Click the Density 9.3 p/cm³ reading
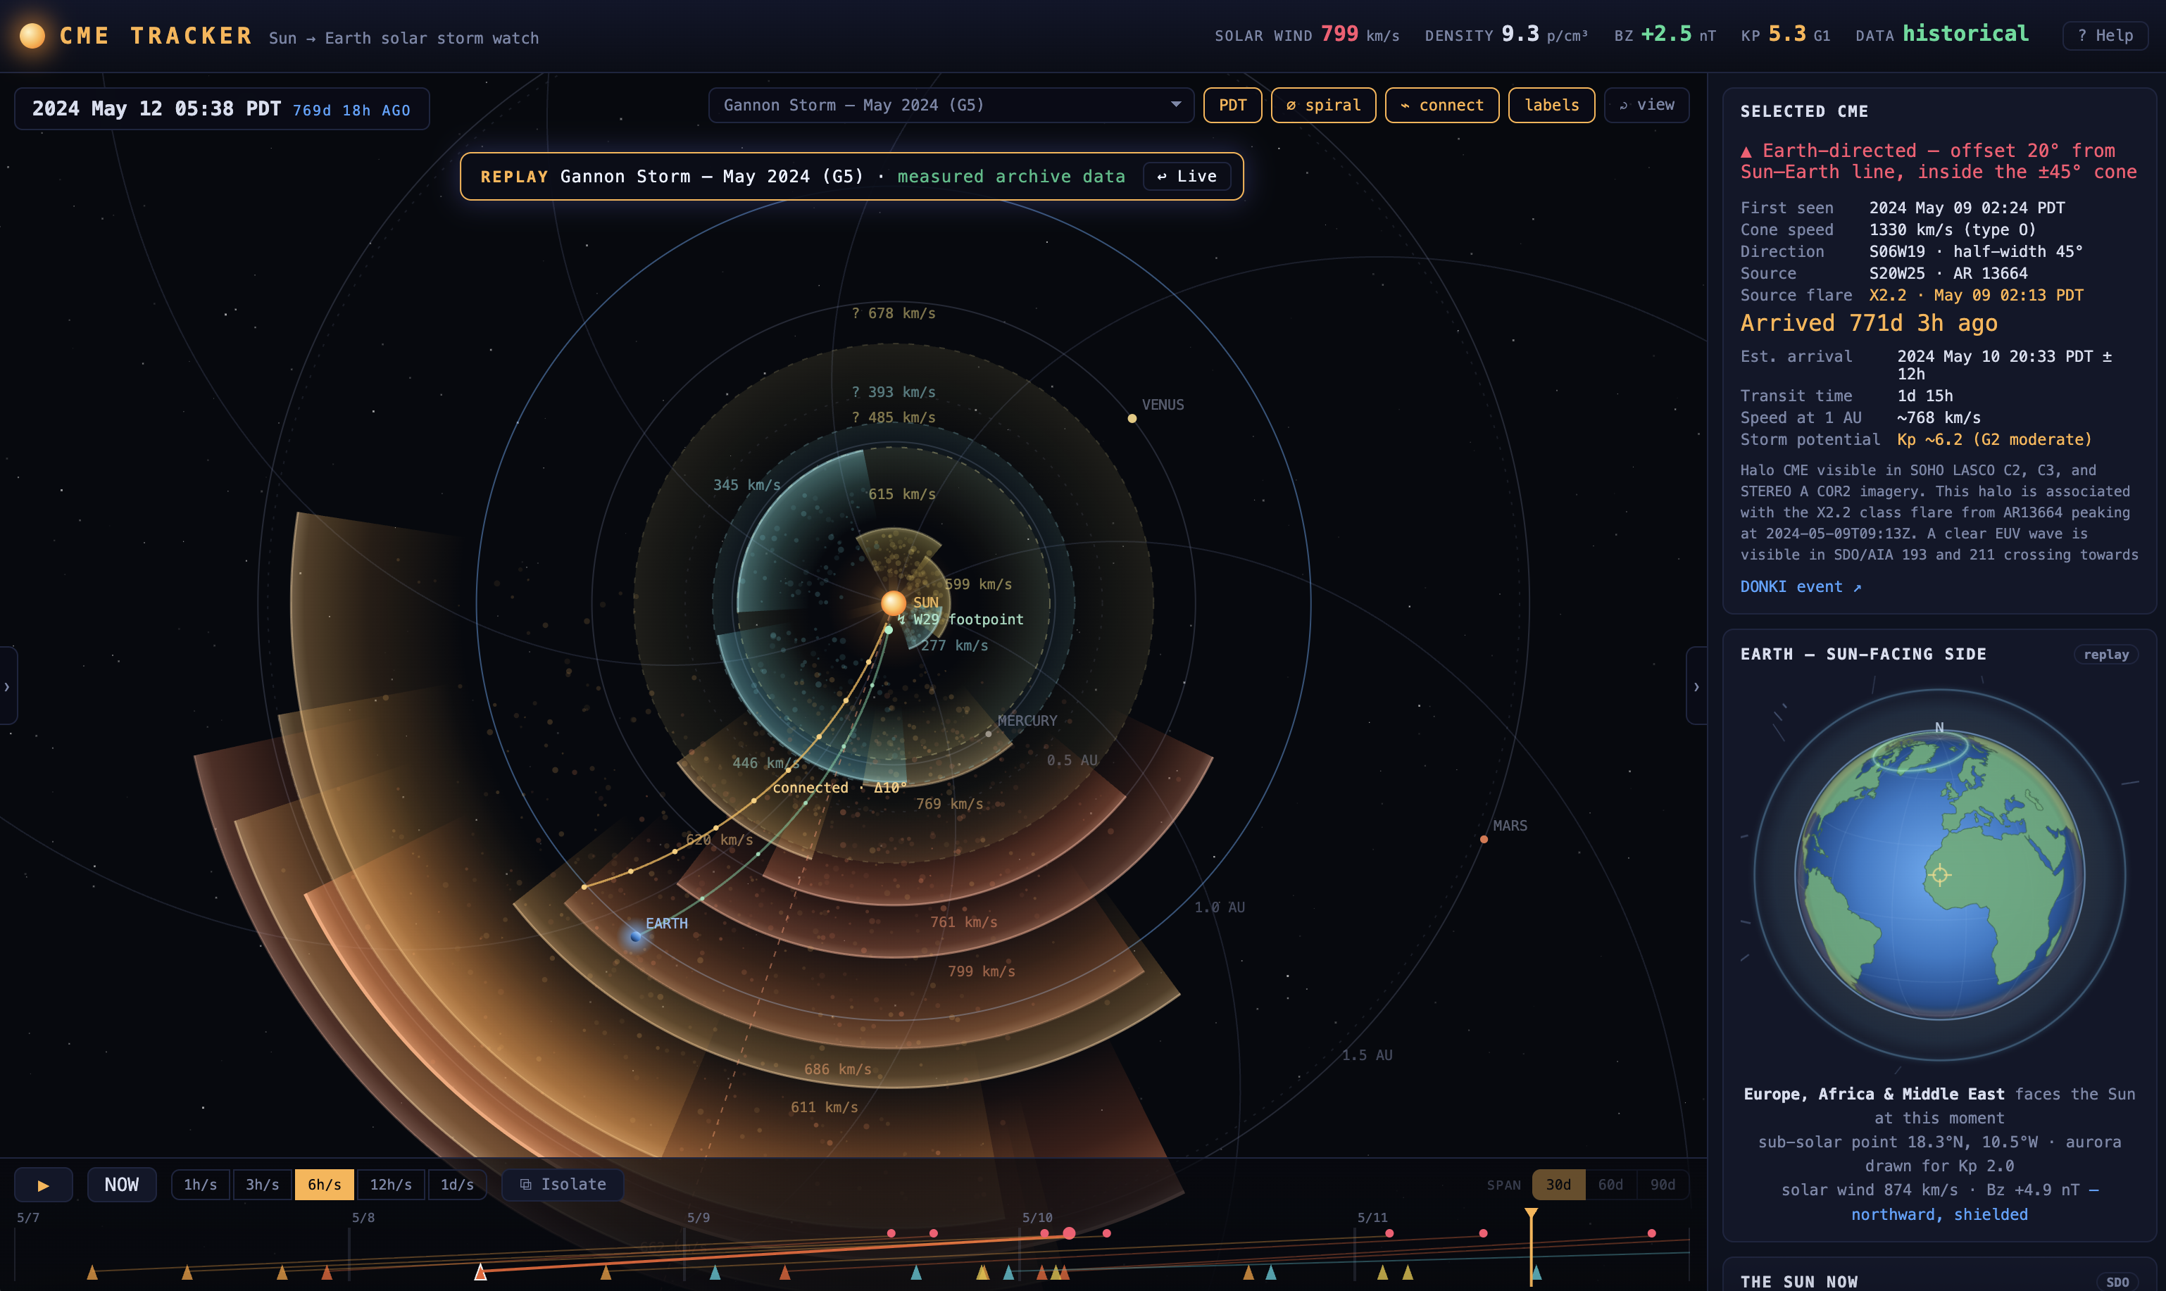 click(x=1506, y=34)
